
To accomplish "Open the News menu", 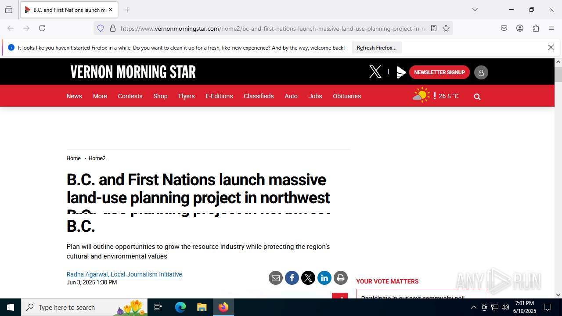I will tap(74, 96).
